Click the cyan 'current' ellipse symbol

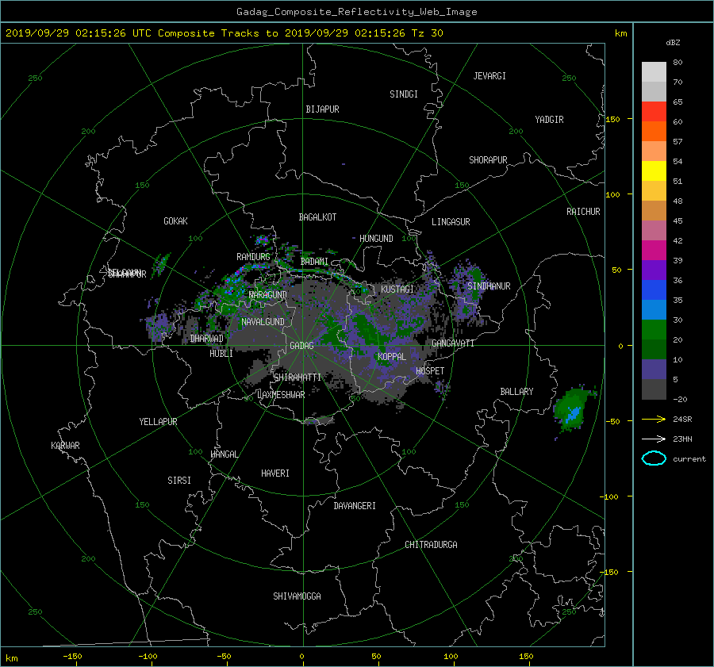(x=654, y=458)
